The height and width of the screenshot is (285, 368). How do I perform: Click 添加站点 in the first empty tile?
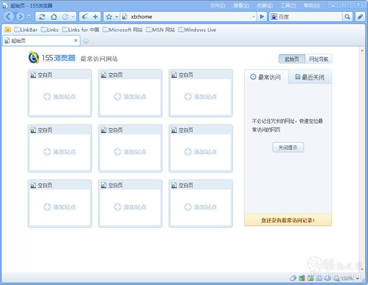[x=59, y=96]
